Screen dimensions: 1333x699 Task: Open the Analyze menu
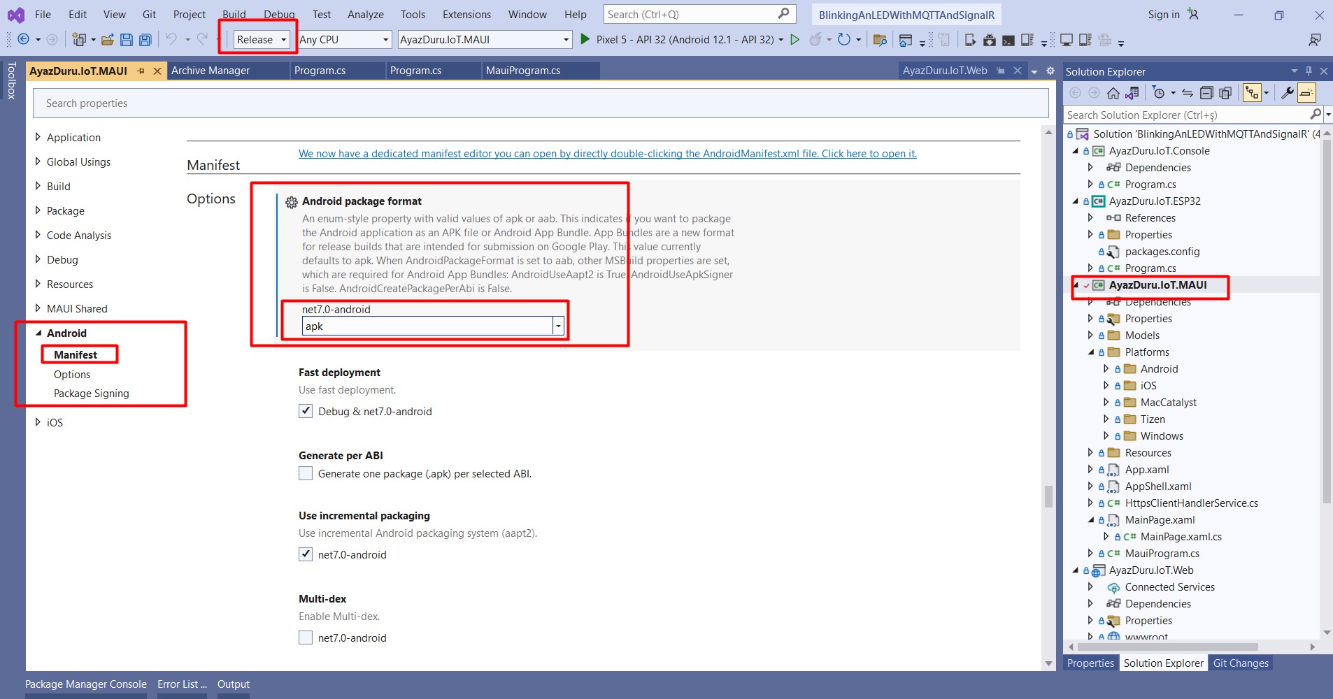[x=366, y=14]
